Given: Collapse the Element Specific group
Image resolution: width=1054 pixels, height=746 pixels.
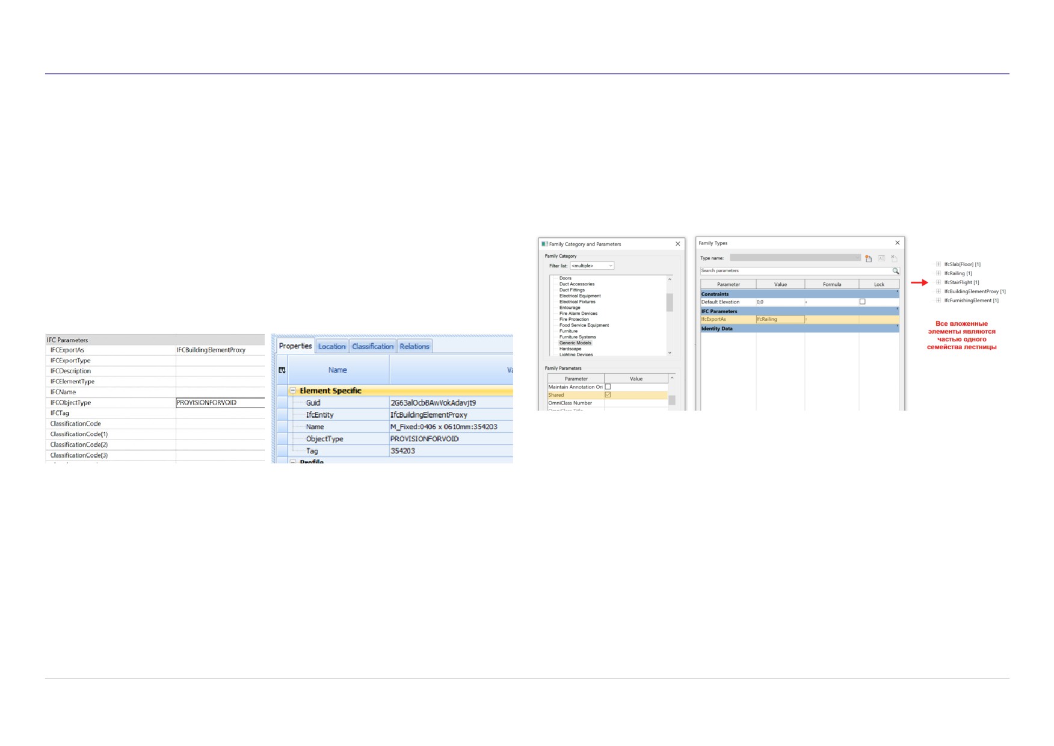Looking at the screenshot, I should [x=293, y=391].
